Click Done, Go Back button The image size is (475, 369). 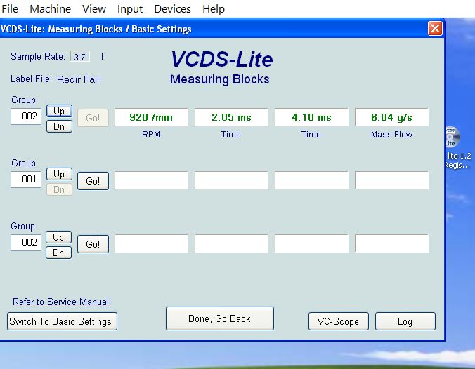pos(220,318)
